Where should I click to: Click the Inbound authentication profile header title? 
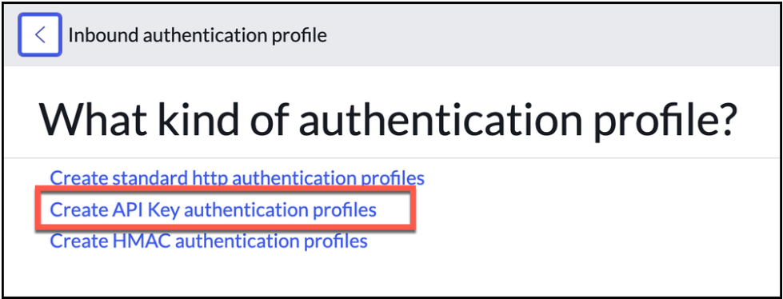pos(198,35)
